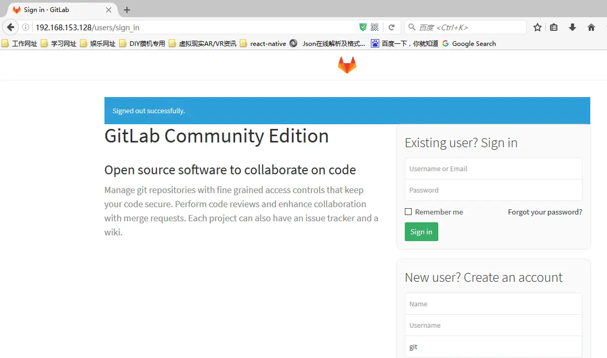This screenshot has height=358, width=607.
Task: Open the react-native bookmark folder
Action: point(263,44)
